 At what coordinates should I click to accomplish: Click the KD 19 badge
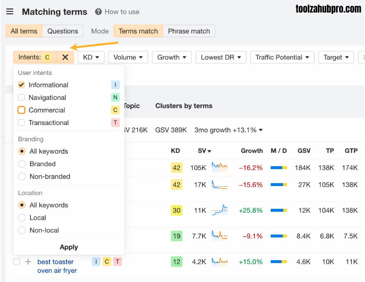[177, 236]
